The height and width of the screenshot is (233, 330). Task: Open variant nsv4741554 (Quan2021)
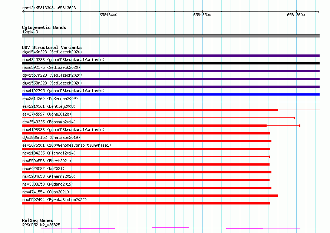coord(46,192)
